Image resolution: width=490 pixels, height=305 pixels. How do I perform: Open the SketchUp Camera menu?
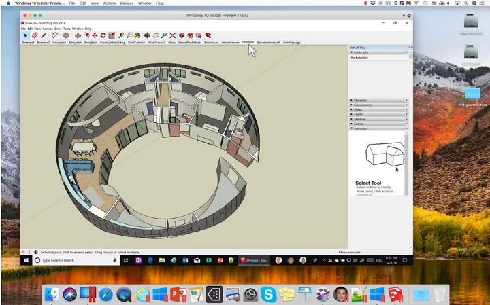pos(48,29)
